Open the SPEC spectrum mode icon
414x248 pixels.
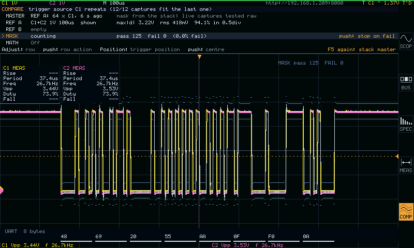tap(406, 124)
